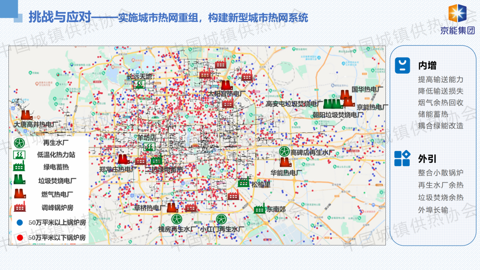Click the 松榆里 green factory icon
This screenshot has width=480, height=270.
(244, 182)
